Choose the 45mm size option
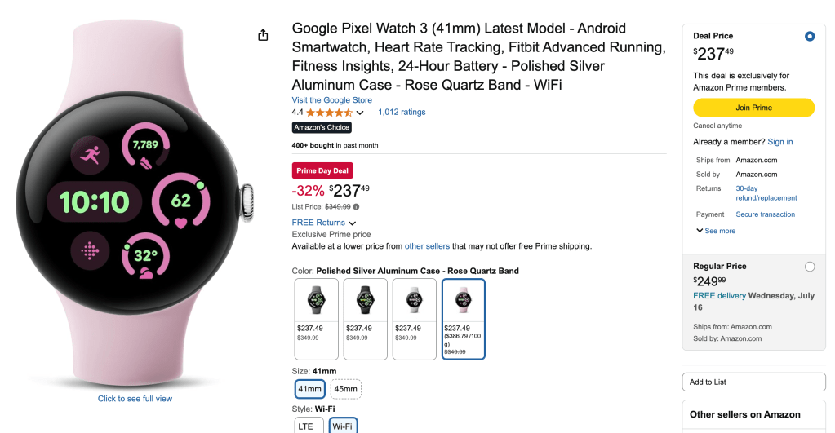The height and width of the screenshot is (433, 835). click(x=345, y=389)
